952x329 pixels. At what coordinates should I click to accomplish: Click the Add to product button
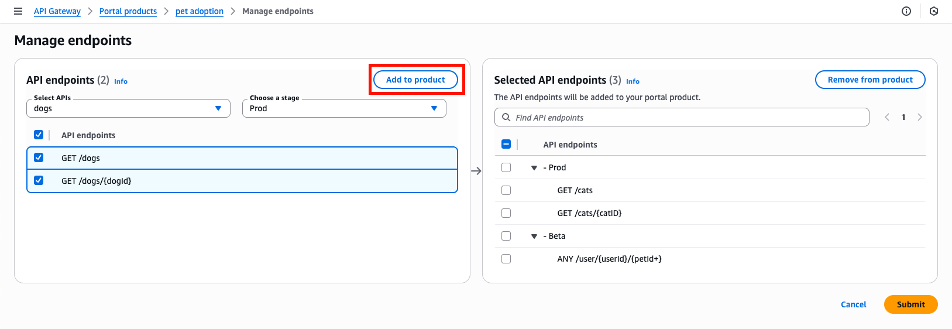click(x=415, y=80)
